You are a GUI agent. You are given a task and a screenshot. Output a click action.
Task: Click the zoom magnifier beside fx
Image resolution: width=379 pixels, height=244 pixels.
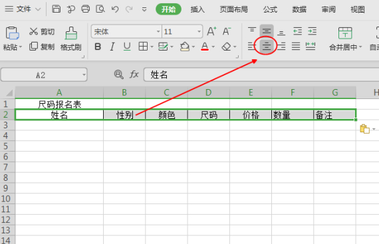[118, 74]
